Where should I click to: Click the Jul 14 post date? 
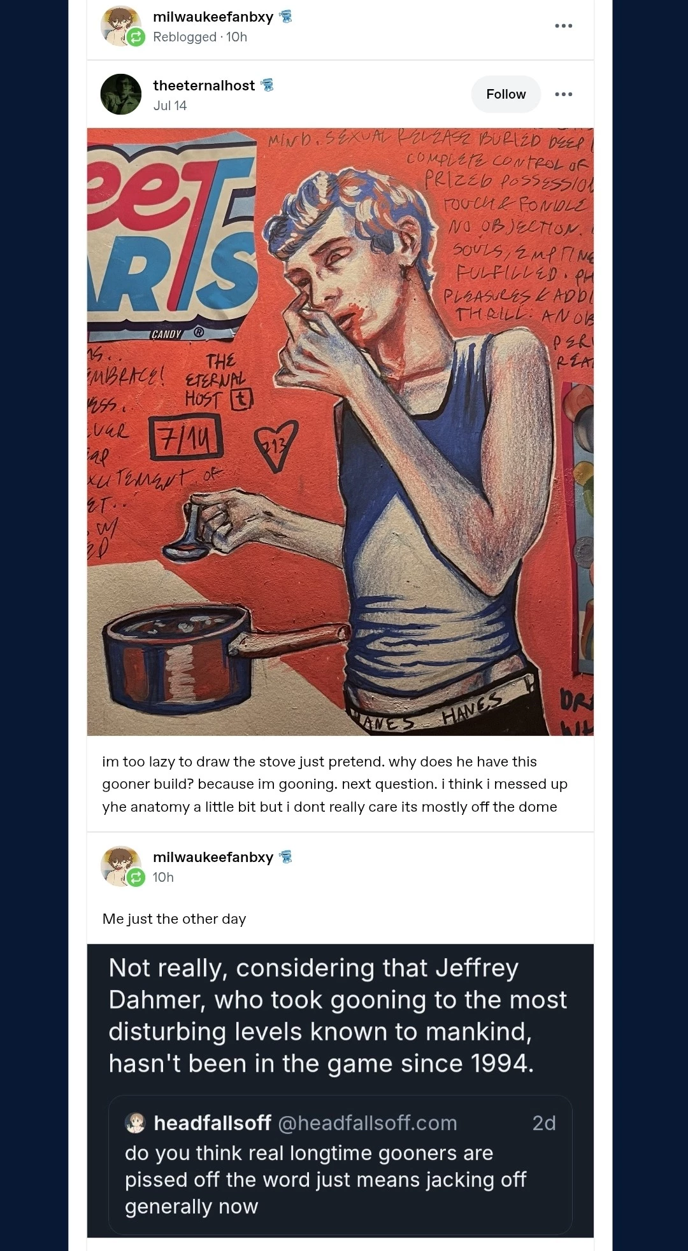pyautogui.click(x=169, y=106)
